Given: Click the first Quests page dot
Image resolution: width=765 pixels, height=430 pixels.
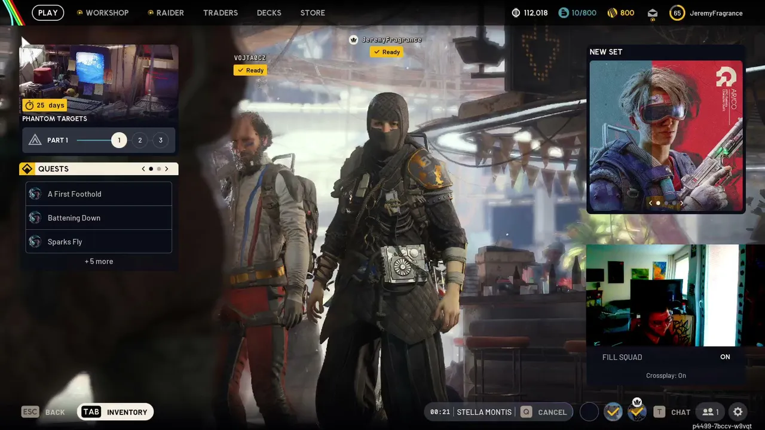Looking at the screenshot, I should tap(151, 169).
